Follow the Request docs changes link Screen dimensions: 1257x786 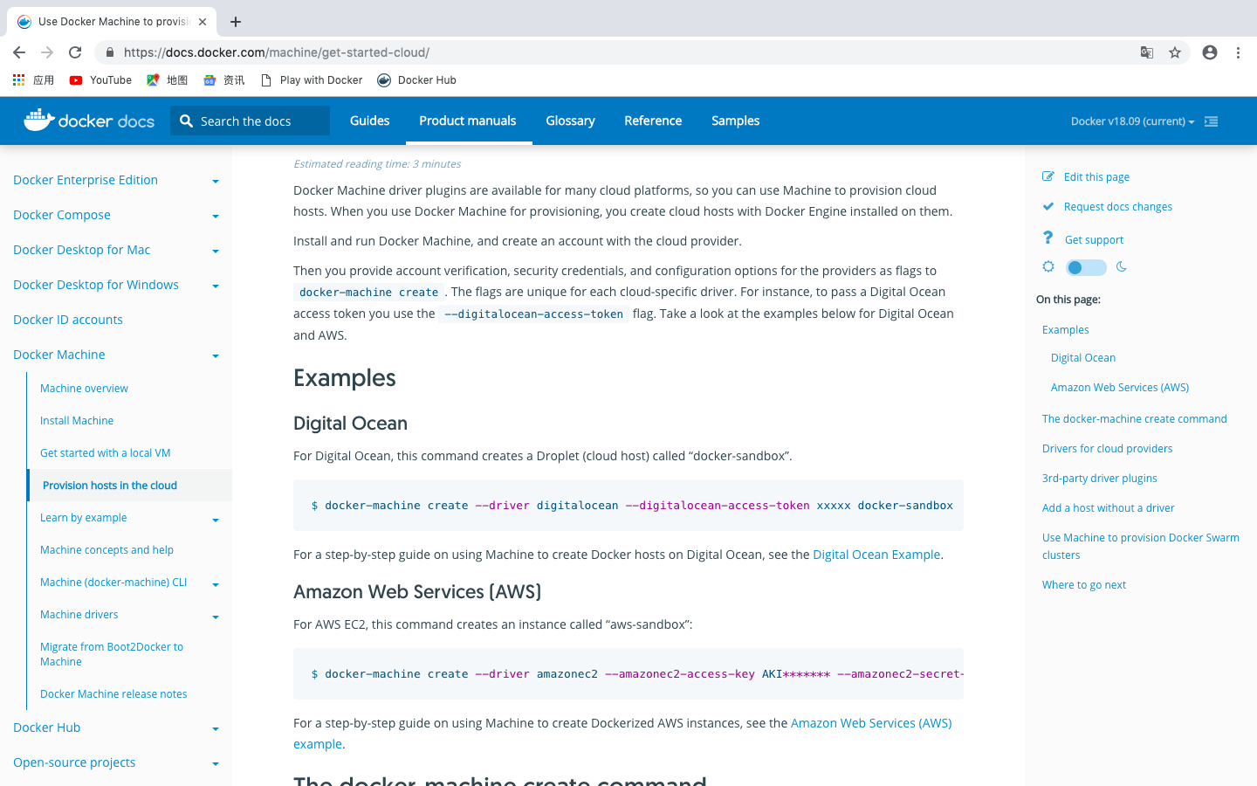pos(1117,207)
